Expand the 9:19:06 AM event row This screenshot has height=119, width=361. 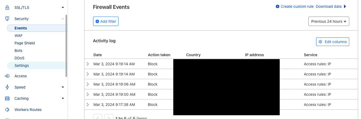click(x=88, y=84)
